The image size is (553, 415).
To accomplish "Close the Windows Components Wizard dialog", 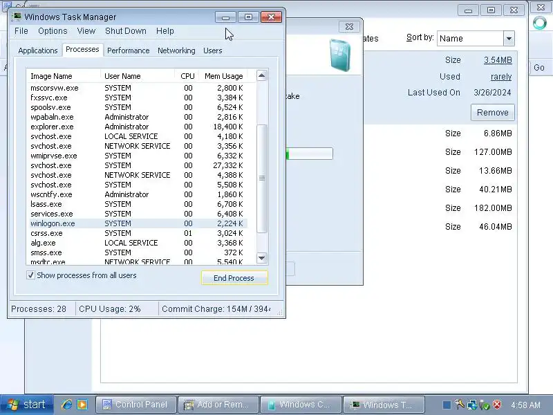I will 349,26.
